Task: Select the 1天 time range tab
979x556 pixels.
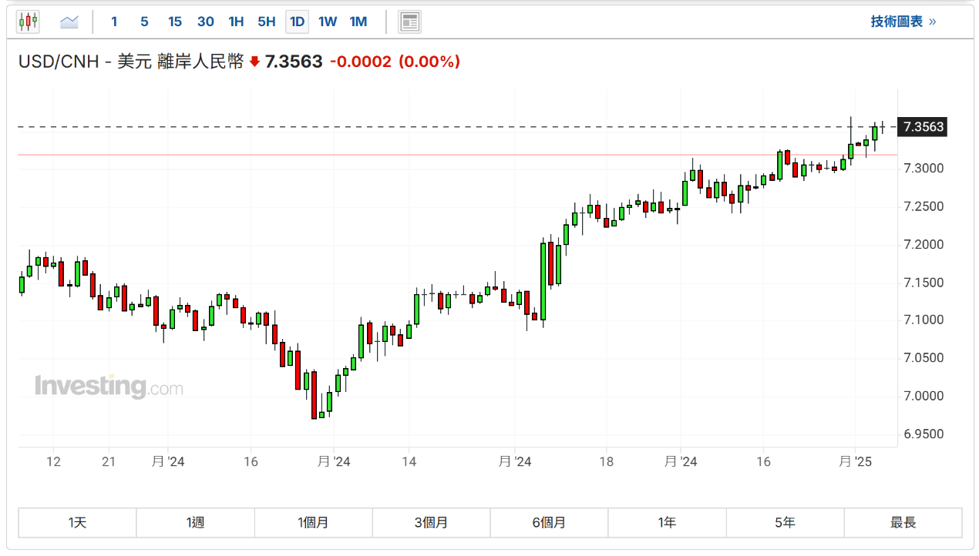Action: [x=78, y=523]
